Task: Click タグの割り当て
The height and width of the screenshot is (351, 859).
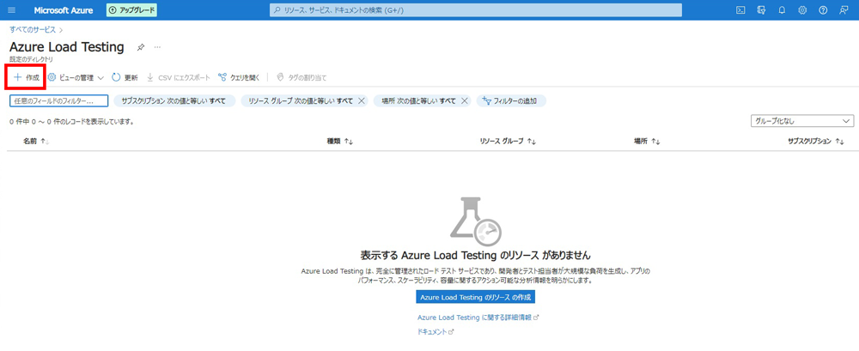Action: coord(302,78)
